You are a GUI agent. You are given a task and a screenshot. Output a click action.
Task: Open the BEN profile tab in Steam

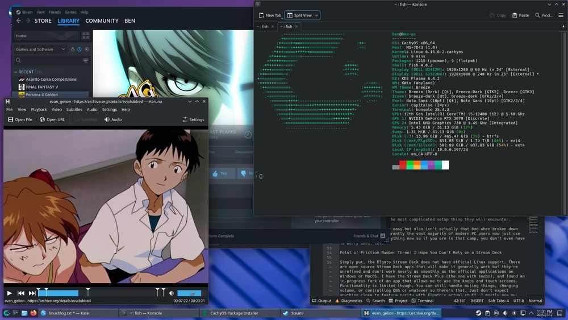[x=130, y=20]
